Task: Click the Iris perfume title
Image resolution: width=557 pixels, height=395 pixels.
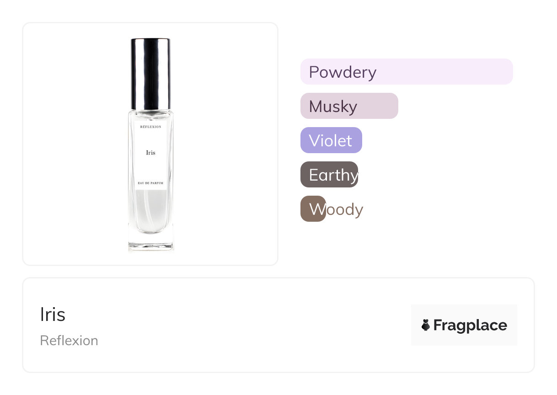Action: [53, 315]
